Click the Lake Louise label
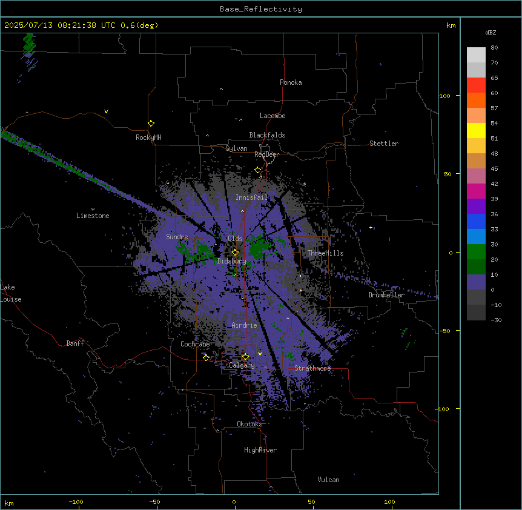Viewport: 522px width, 510px height. pos(11,293)
